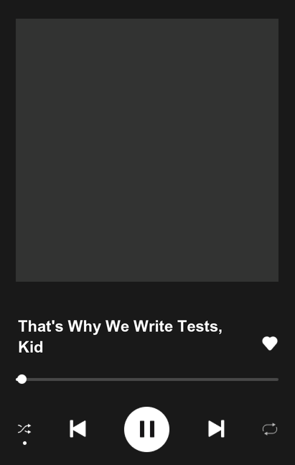Select the skip-forward arrow icon
The image size is (295, 465).
point(216,429)
